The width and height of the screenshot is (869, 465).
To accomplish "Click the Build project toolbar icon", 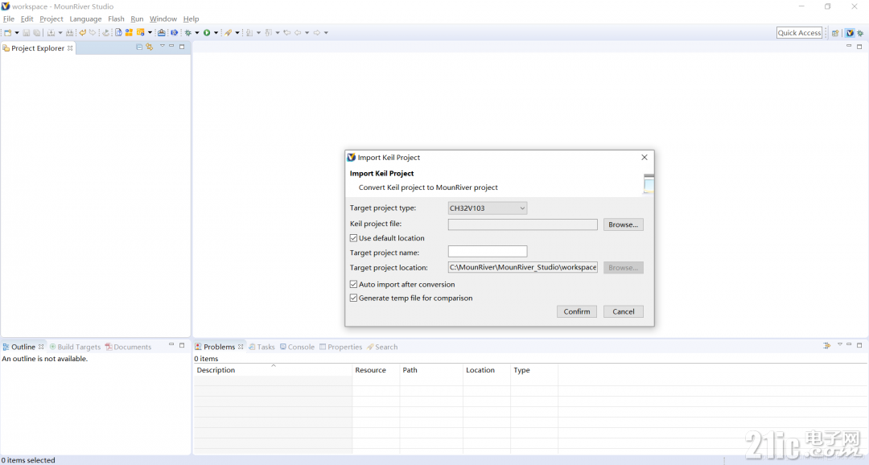I will [51, 33].
